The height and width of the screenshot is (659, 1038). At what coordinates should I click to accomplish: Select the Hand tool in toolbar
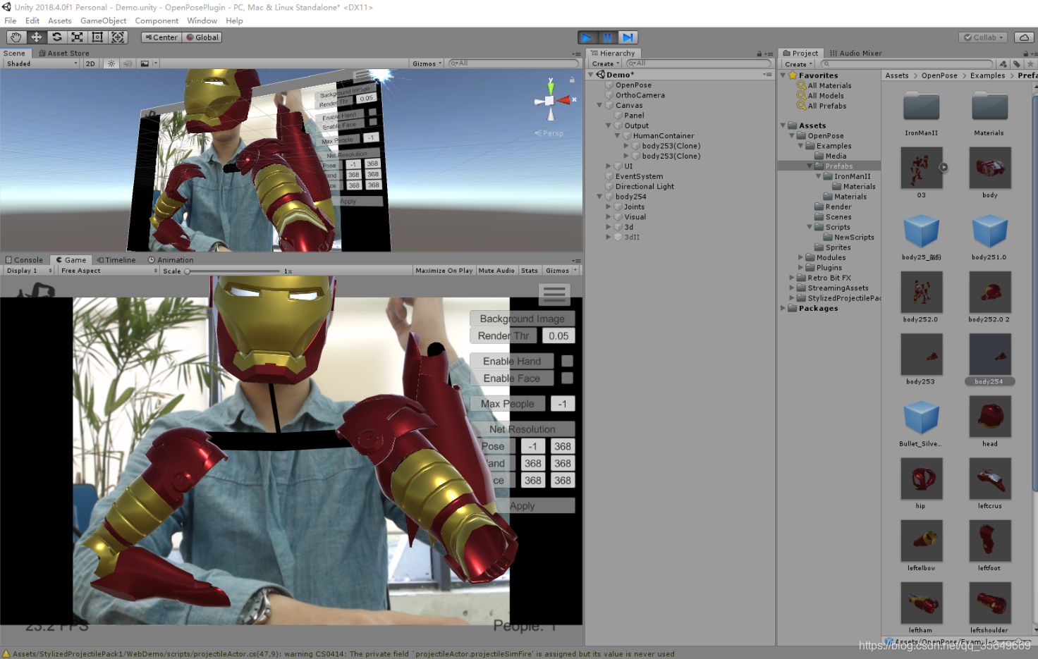(x=16, y=37)
